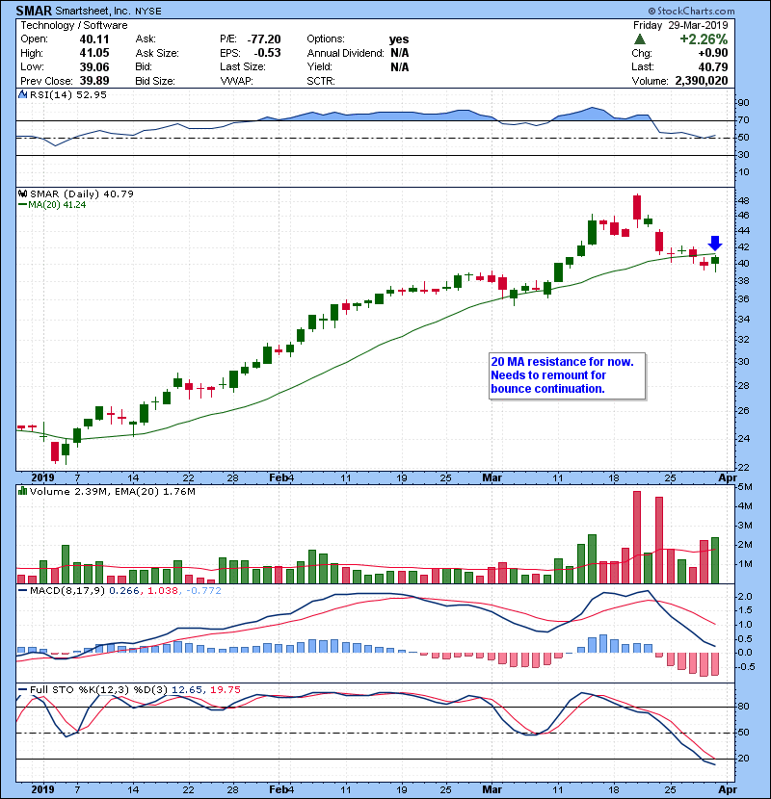Click the red stochastic %D value 19.75
The image size is (771, 799).
tap(226, 689)
